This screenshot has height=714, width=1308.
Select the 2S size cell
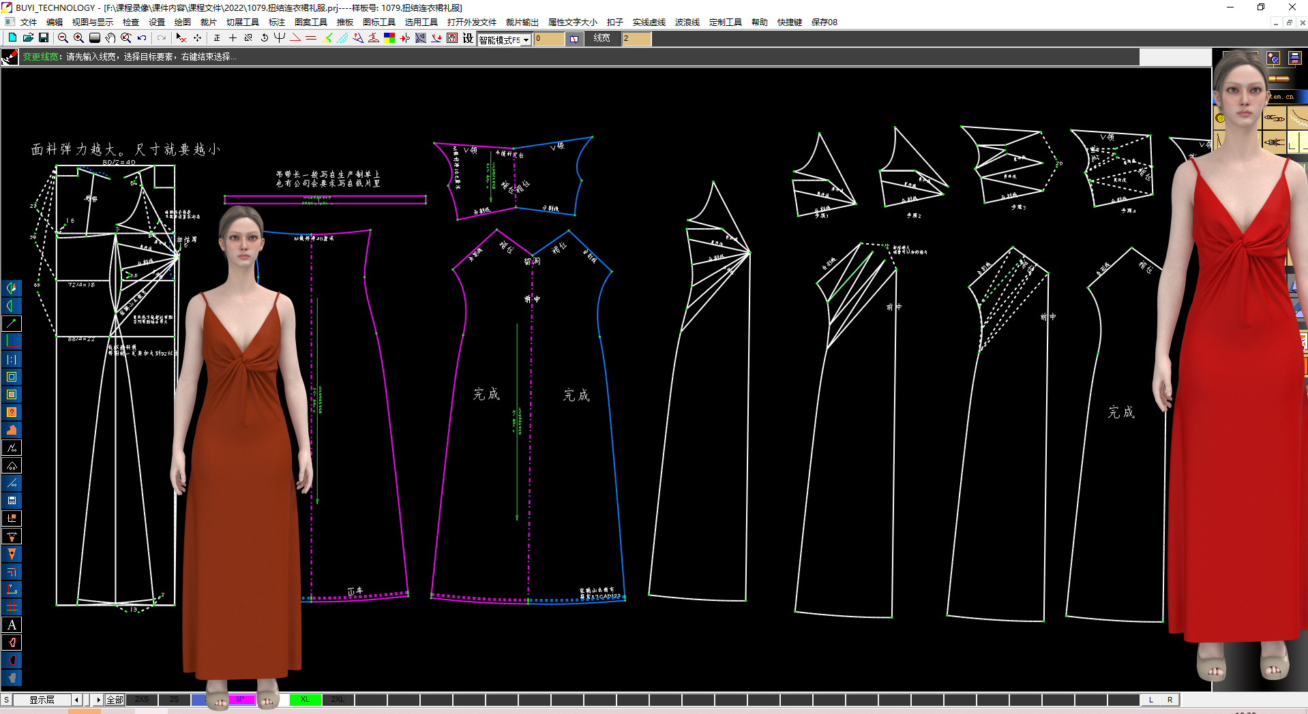pyautogui.click(x=175, y=700)
